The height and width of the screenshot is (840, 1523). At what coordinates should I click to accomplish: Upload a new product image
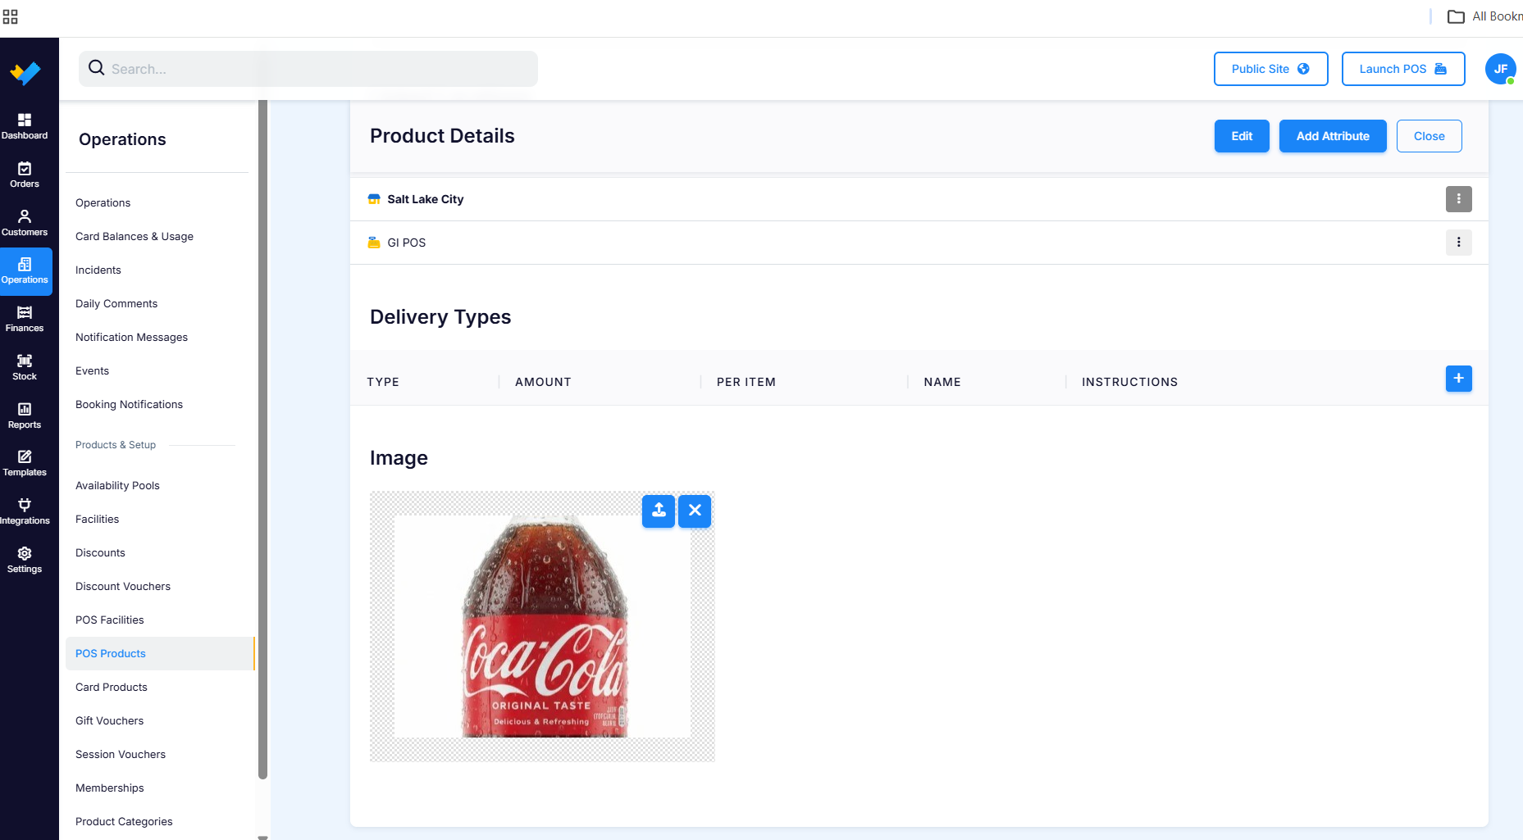pos(659,511)
